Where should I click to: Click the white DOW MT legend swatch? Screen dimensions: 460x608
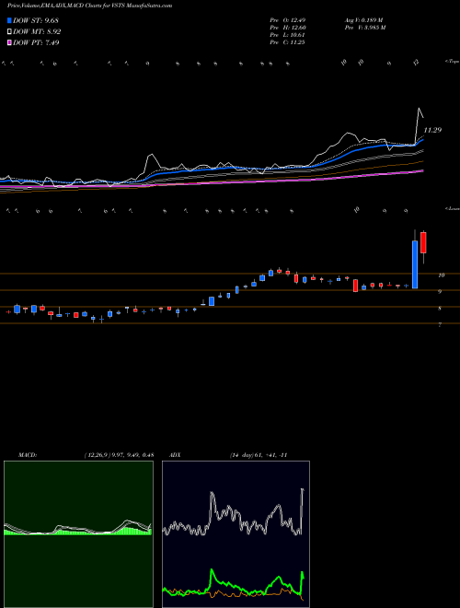10,32
